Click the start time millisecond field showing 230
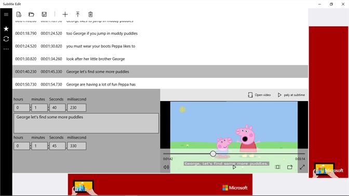 click(x=76, y=108)
